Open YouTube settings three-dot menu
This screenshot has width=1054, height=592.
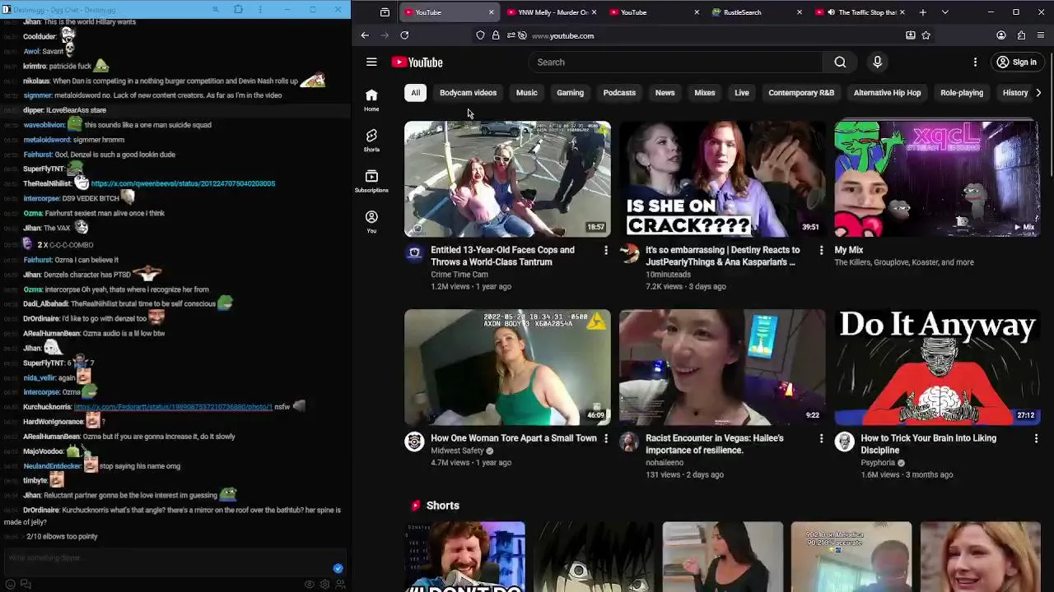click(975, 62)
